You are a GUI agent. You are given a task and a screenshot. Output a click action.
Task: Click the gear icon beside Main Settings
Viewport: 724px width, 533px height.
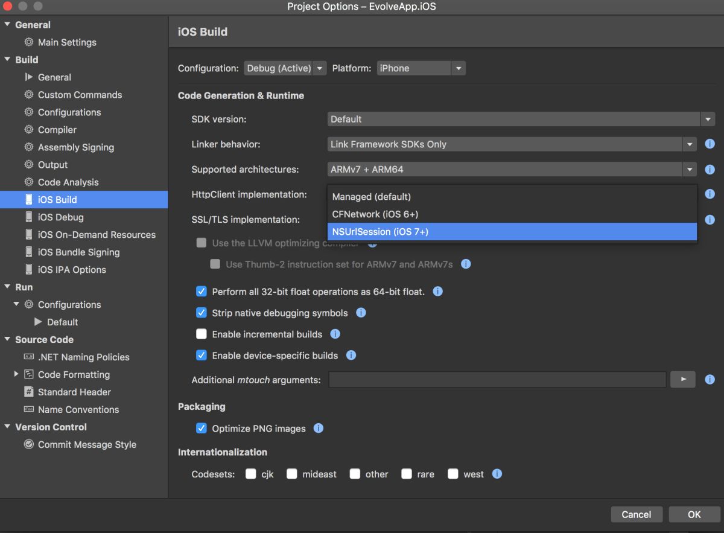[28, 42]
